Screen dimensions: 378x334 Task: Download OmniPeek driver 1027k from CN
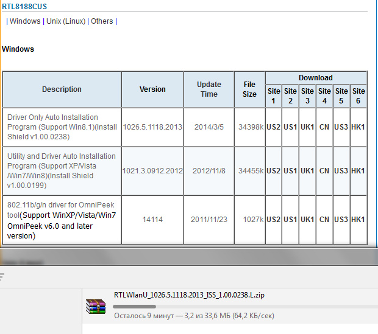(x=324, y=220)
